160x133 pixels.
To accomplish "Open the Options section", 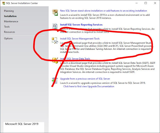I will 8,38.
